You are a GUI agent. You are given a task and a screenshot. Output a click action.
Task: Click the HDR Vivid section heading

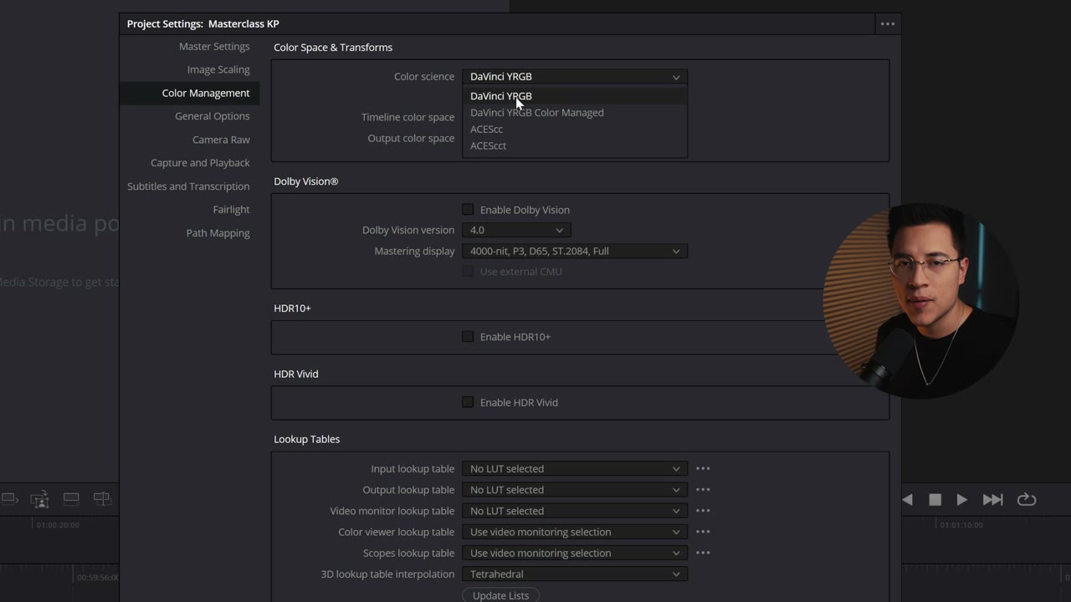point(296,375)
